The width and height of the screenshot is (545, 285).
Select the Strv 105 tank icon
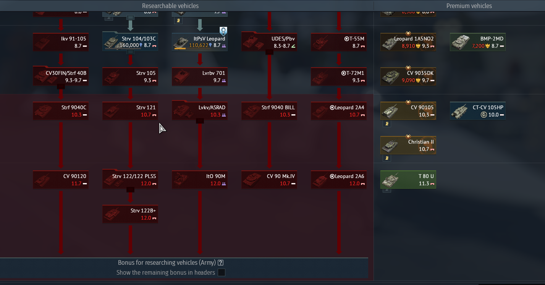[x=112, y=76]
